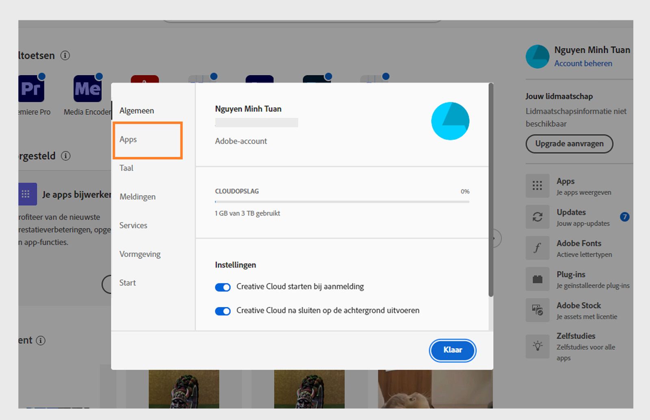Image resolution: width=650 pixels, height=420 pixels.
Task: Select Apps in the settings sidebar
Action: click(128, 139)
